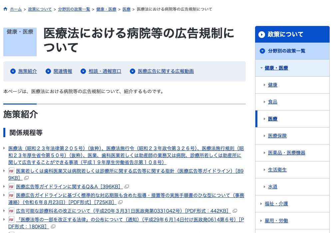Click arrow beside 医療保険 sidebar item
Screen dimensions: 333x233
click(264, 136)
